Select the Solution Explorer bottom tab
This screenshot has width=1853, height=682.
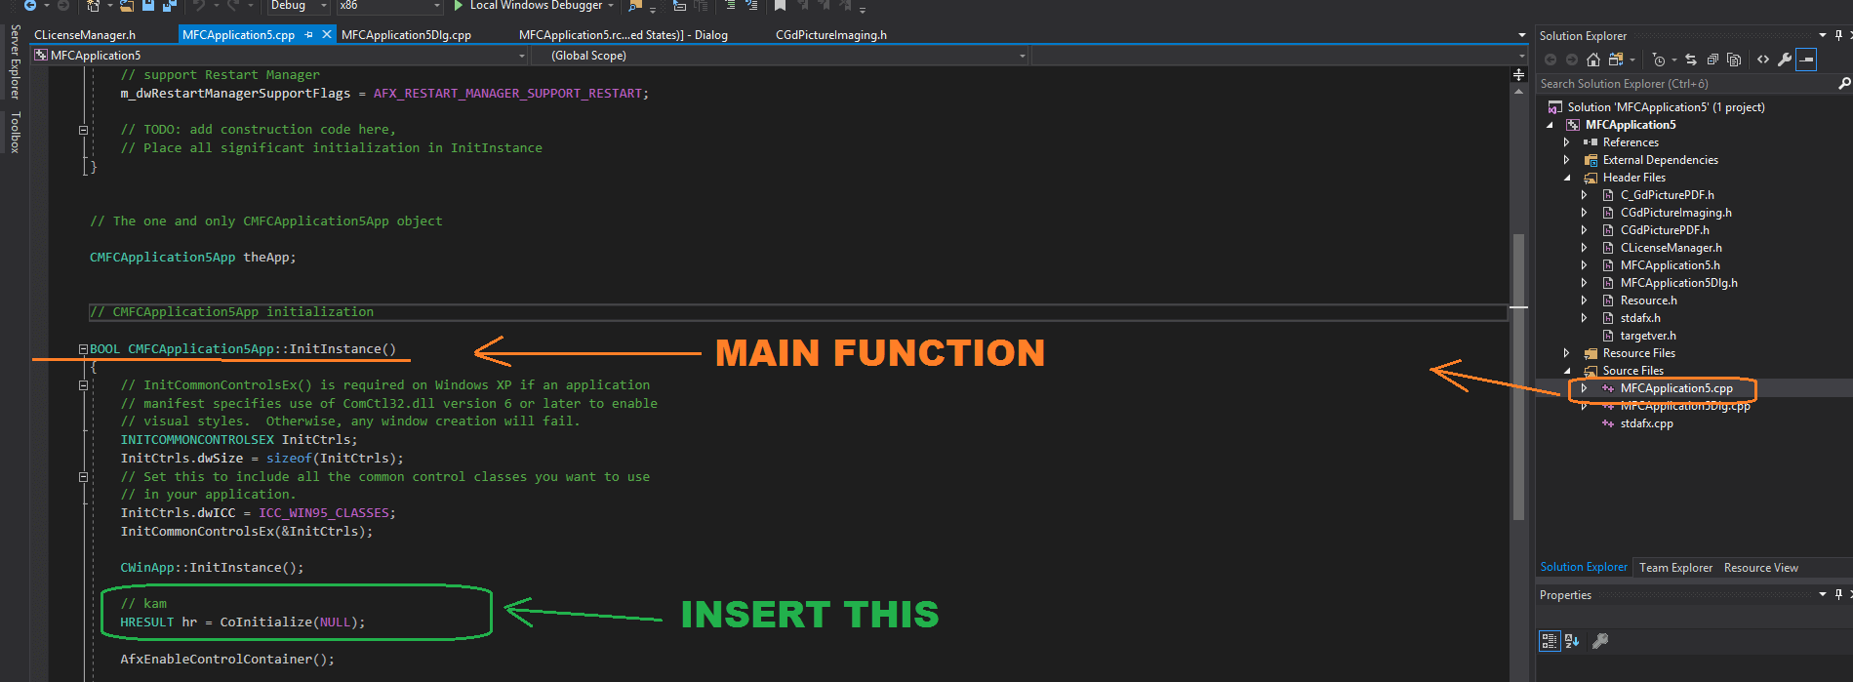coord(1584,567)
